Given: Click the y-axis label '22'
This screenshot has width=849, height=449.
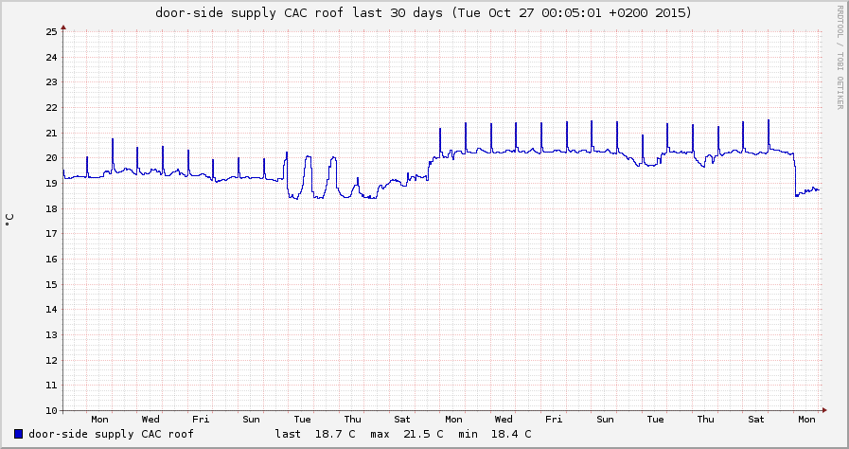Looking at the screenshot, I should (x=51, y=108).
